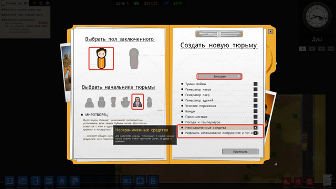Click the house icon in top bar
This screenshot has height=189, width=336.
[x=48, y=3]
